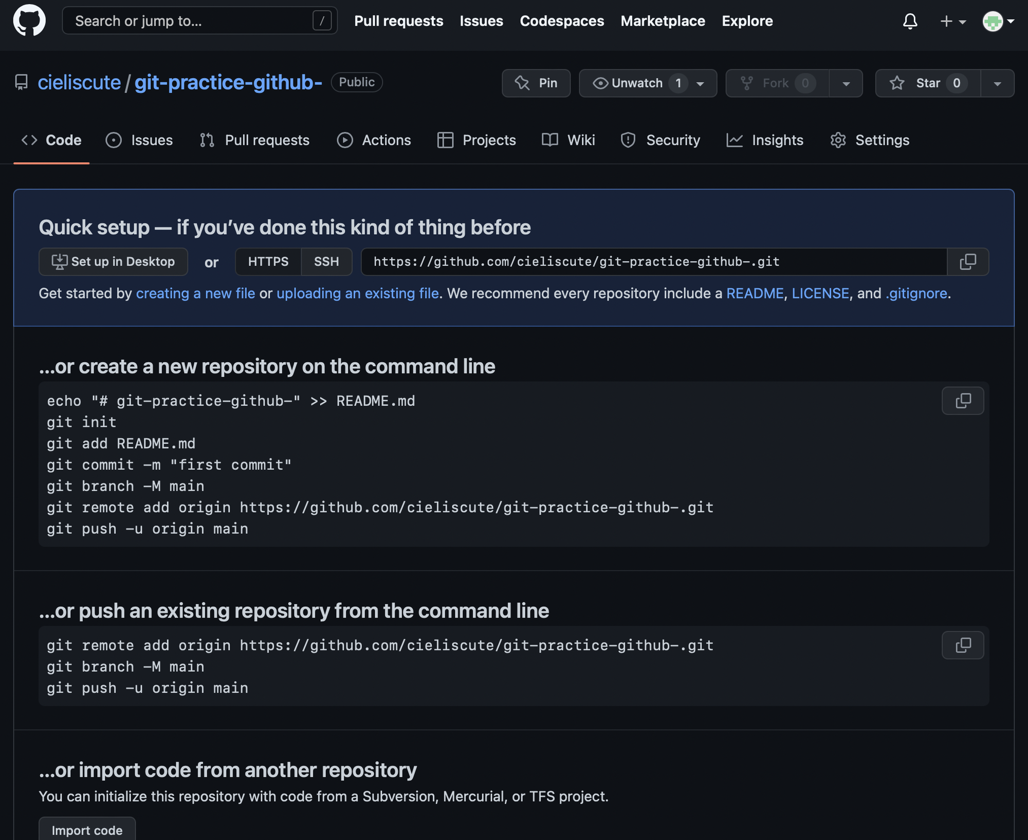Open the .gitignore recommendation link
This screenshot has width=1028, height=840.
click(916, 293)
